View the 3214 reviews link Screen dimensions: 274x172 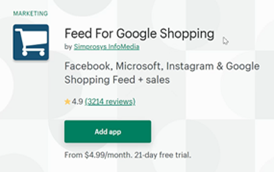point(110,102)
